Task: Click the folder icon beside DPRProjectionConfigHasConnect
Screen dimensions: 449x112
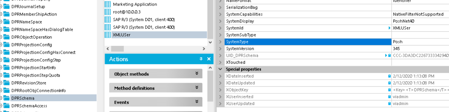Action: tap(6, 52)
